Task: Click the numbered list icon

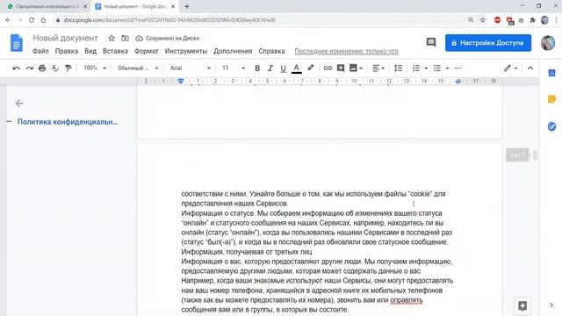Action: pyautogui.click(x=416, y=68)
